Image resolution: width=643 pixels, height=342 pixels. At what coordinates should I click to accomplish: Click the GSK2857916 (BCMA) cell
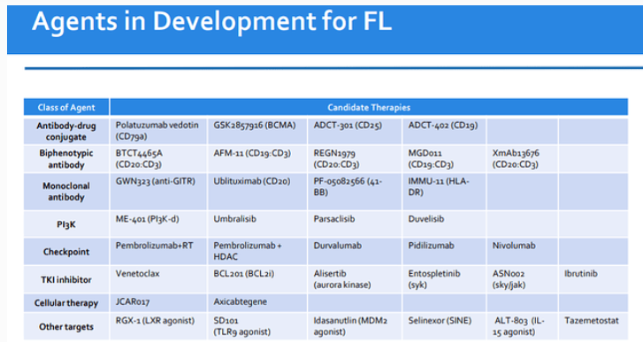tap(257, 131)
